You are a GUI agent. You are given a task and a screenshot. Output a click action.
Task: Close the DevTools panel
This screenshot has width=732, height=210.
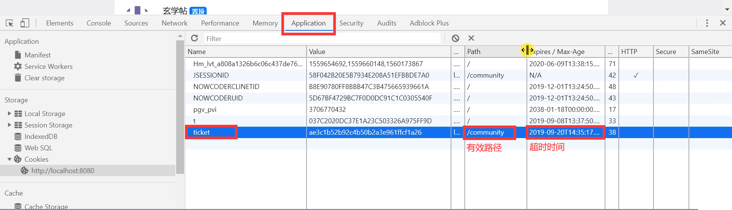click(722, 23)
